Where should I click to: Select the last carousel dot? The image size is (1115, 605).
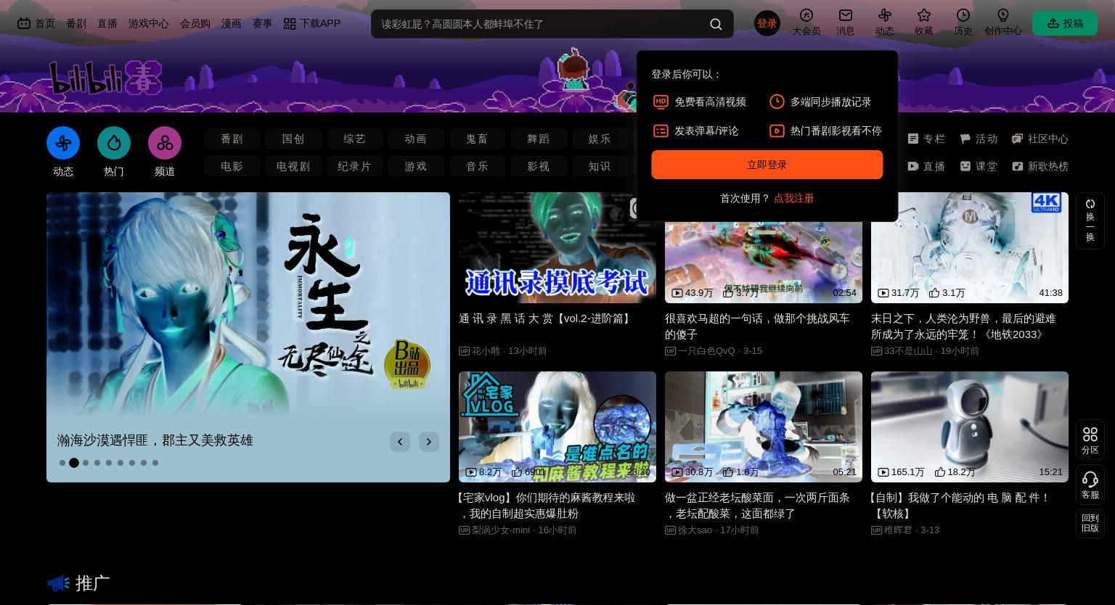point(155,463)
